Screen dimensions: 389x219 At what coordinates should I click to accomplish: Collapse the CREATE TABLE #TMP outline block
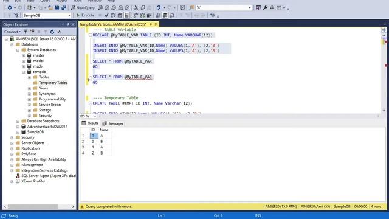[91, 103]
